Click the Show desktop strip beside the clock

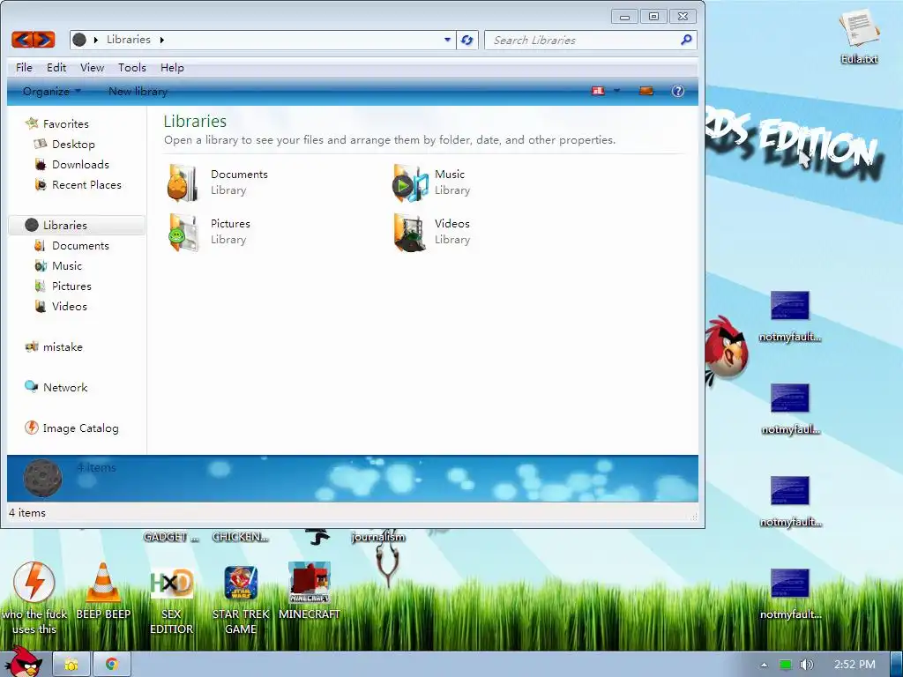click(x=896, y=665)
